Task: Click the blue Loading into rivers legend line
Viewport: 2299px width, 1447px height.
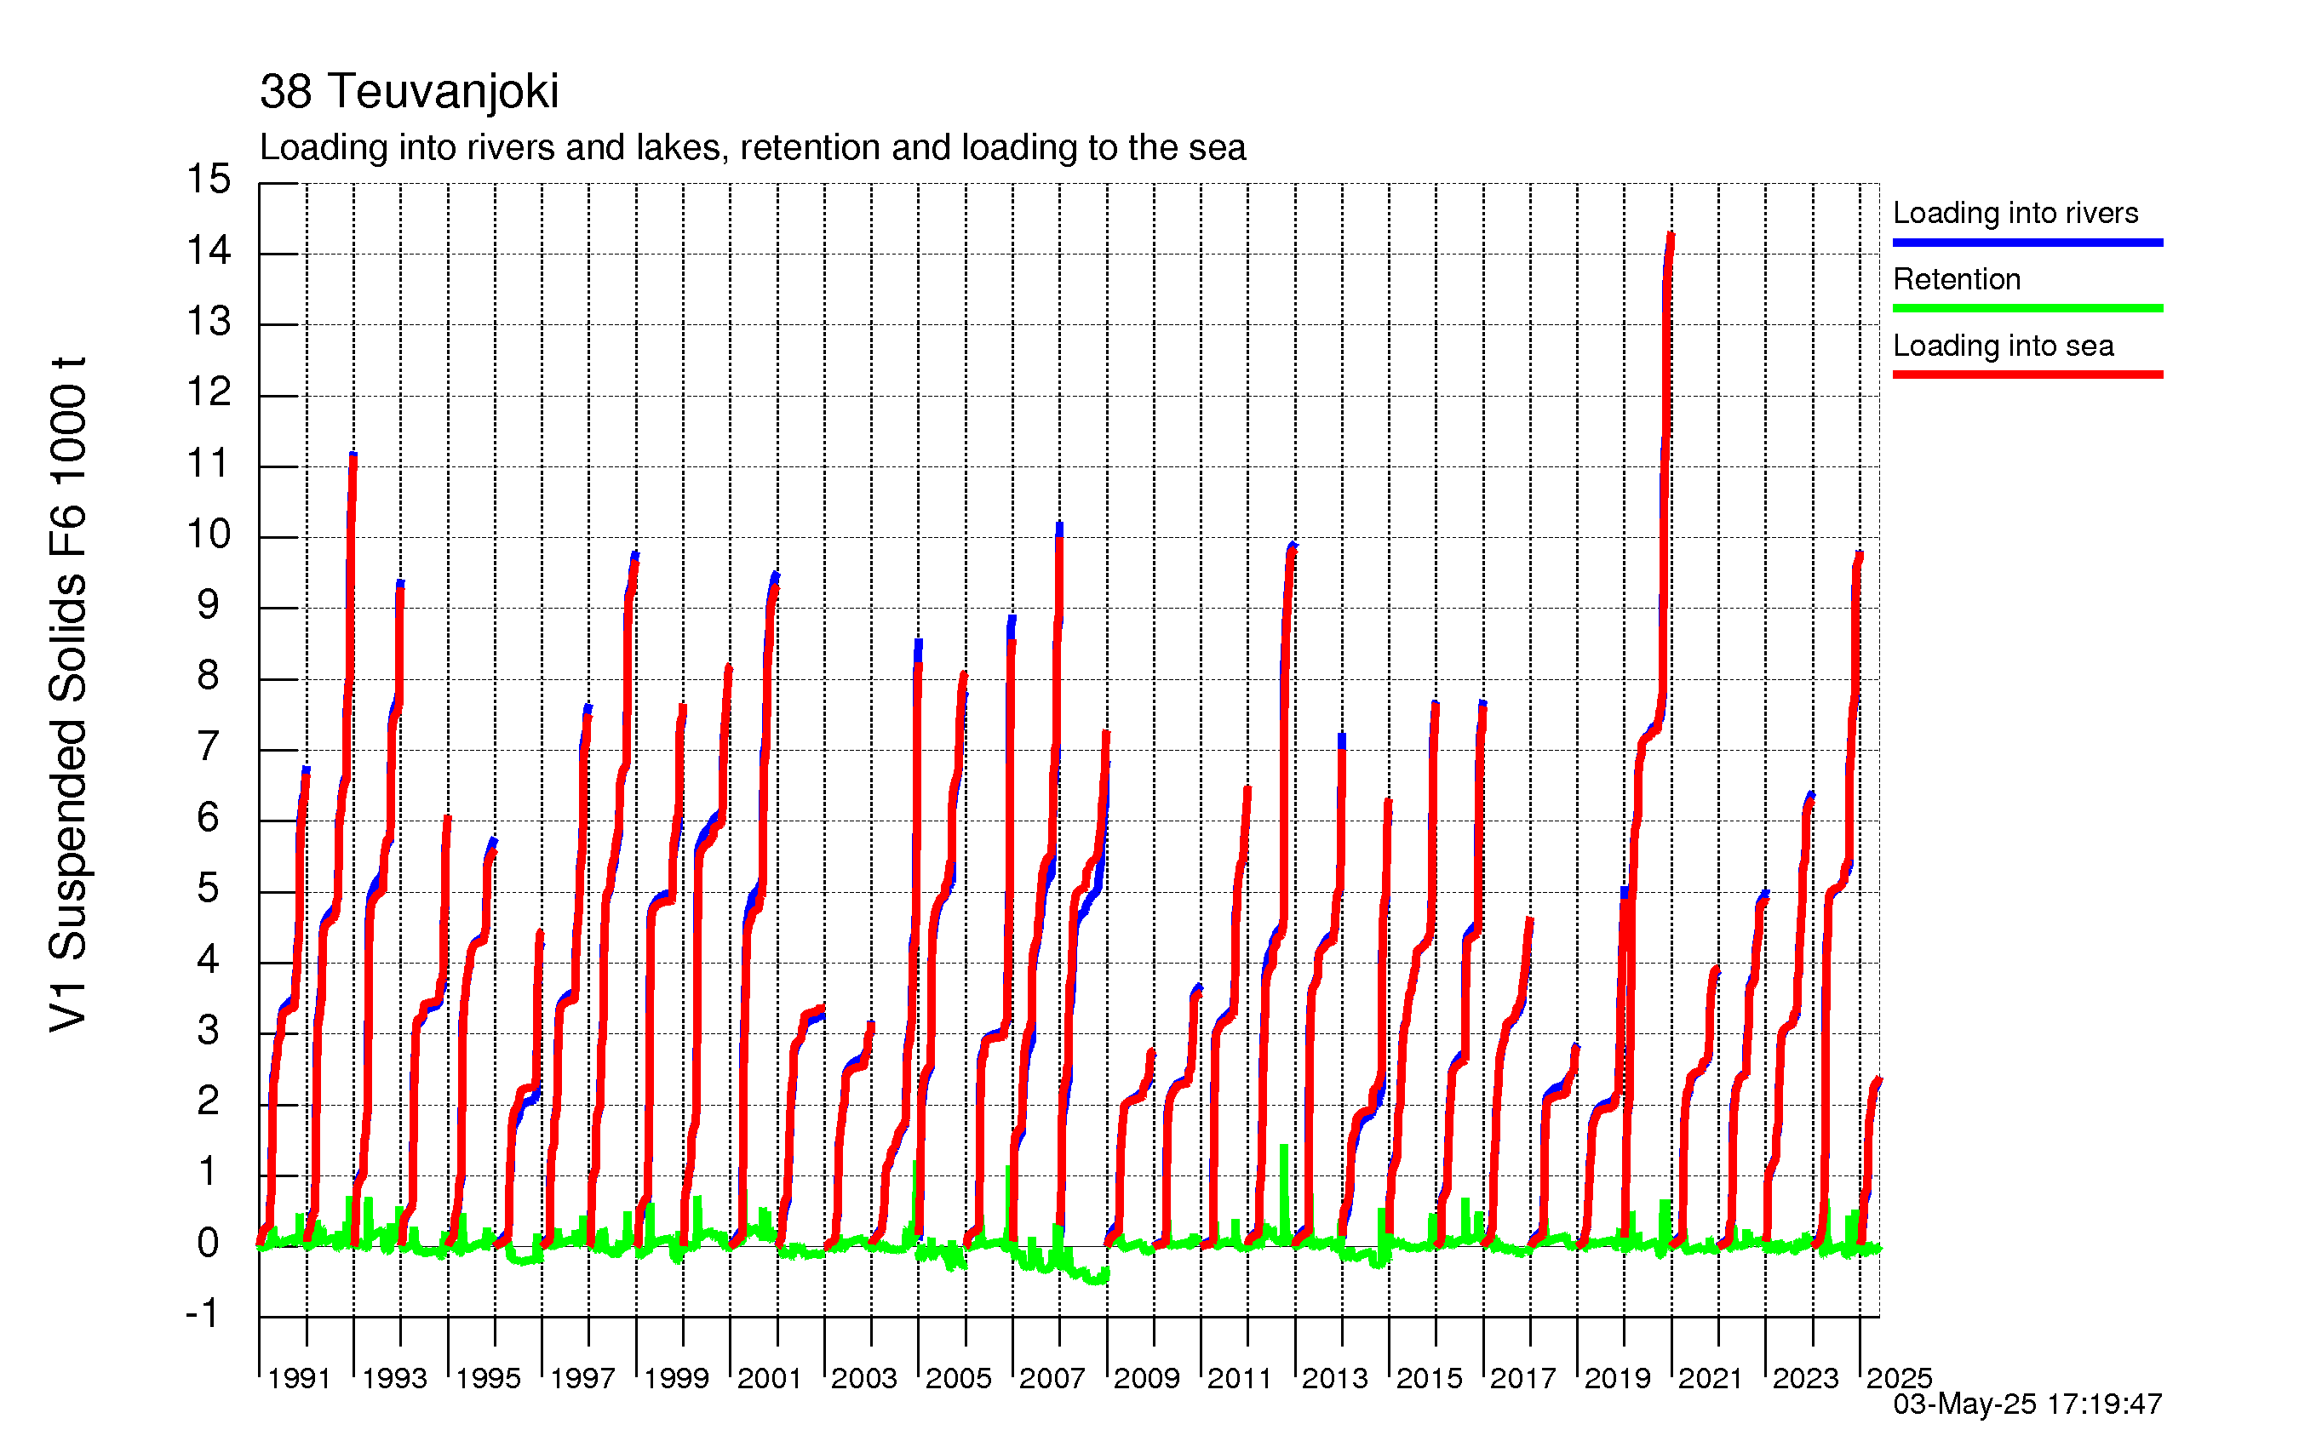Action: coord(2027,243)
